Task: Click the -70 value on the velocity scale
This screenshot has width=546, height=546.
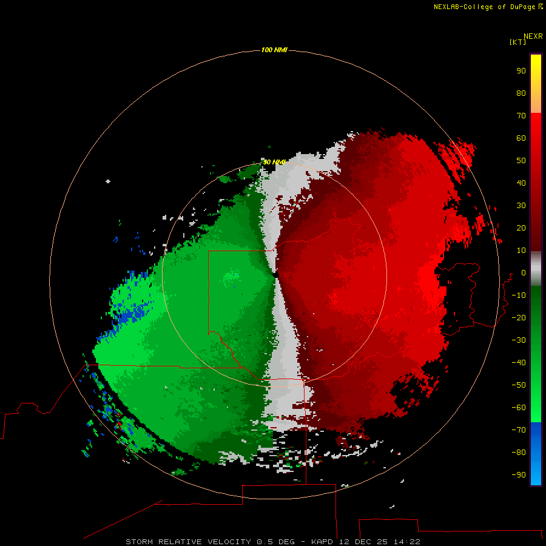Action: tap(519, 430)
